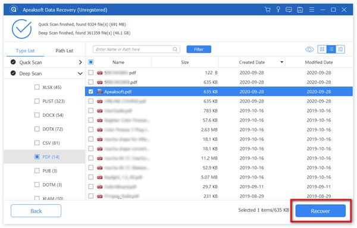Screen dimensions: 357x228
Task: Click the search magnifier icon
Action: point(175,49)
